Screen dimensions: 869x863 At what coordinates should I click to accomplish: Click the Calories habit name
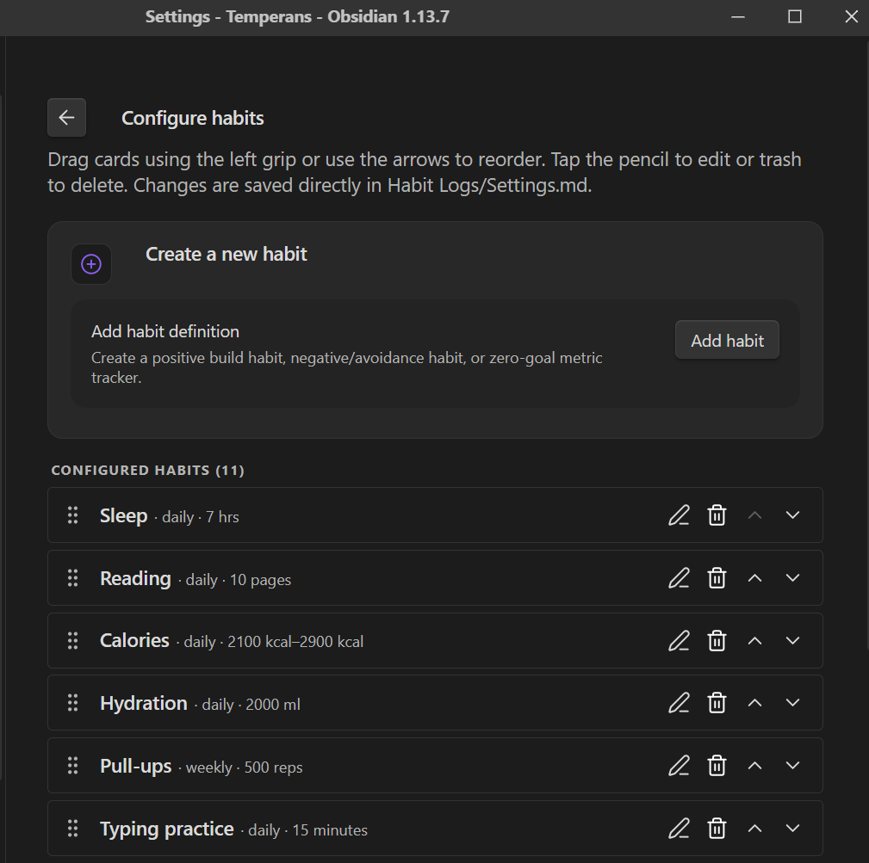(x=134, y=640)
